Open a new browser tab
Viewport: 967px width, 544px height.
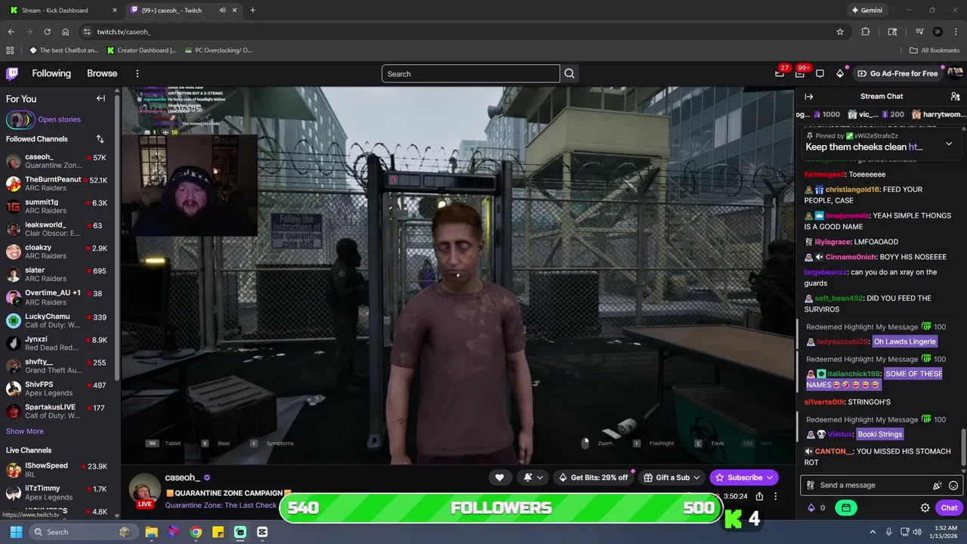pyautogui.click(x=252, y=11)
